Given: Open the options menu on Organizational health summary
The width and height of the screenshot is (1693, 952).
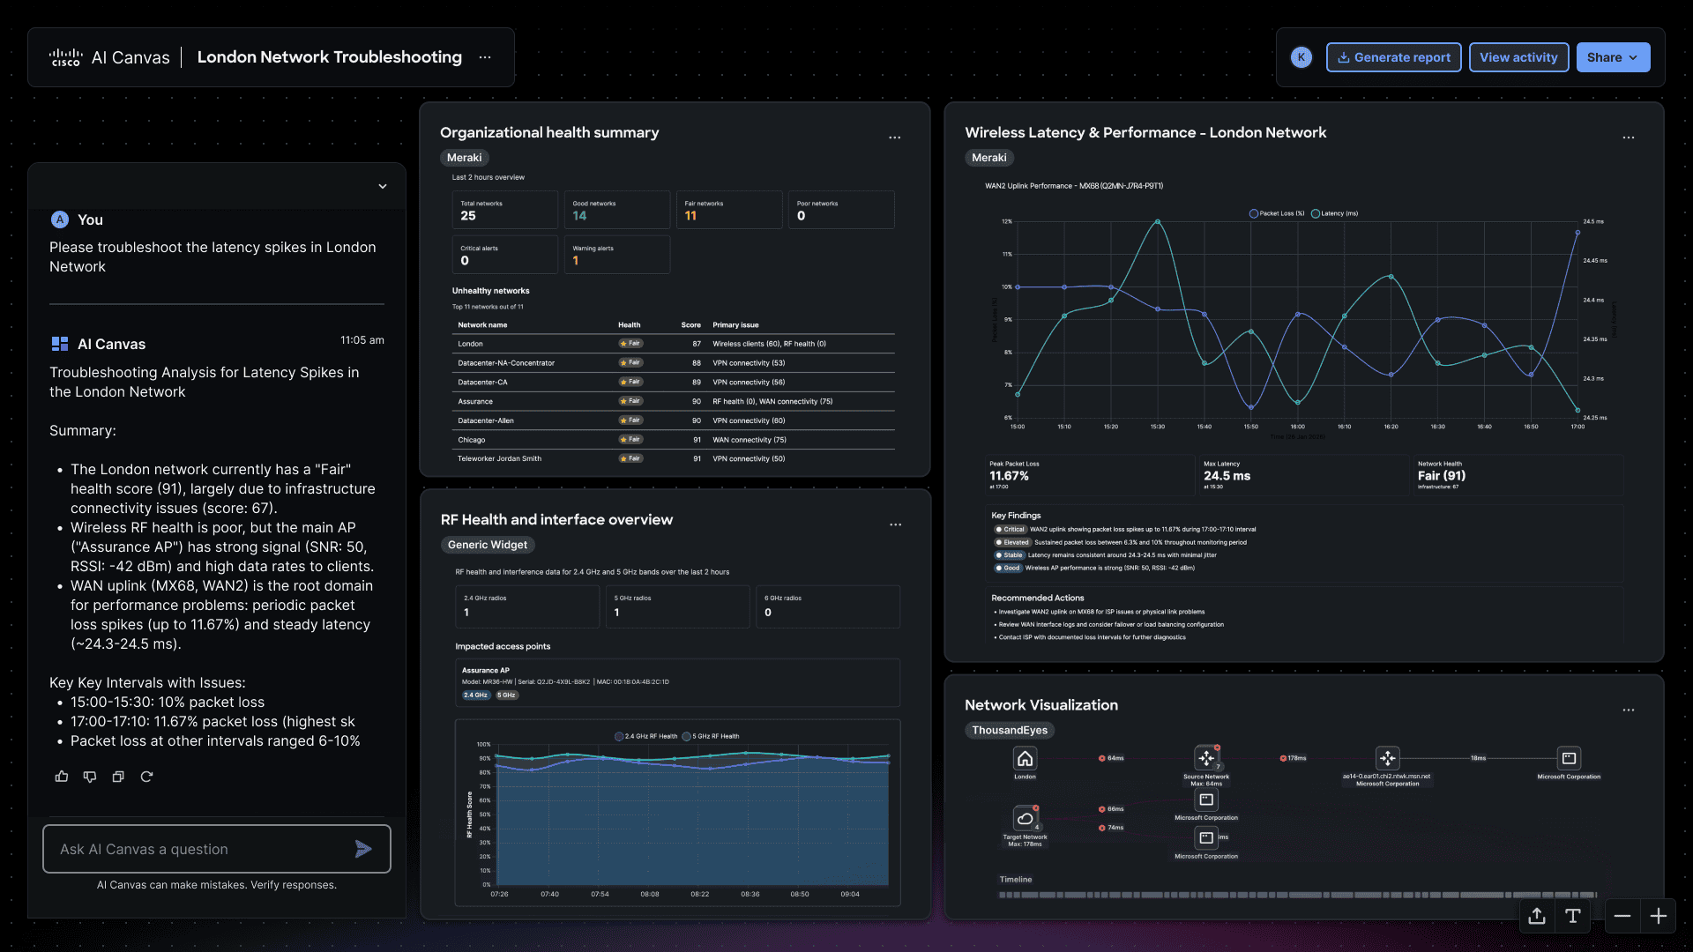Looking at the screenshot, I should pos(894,138).
